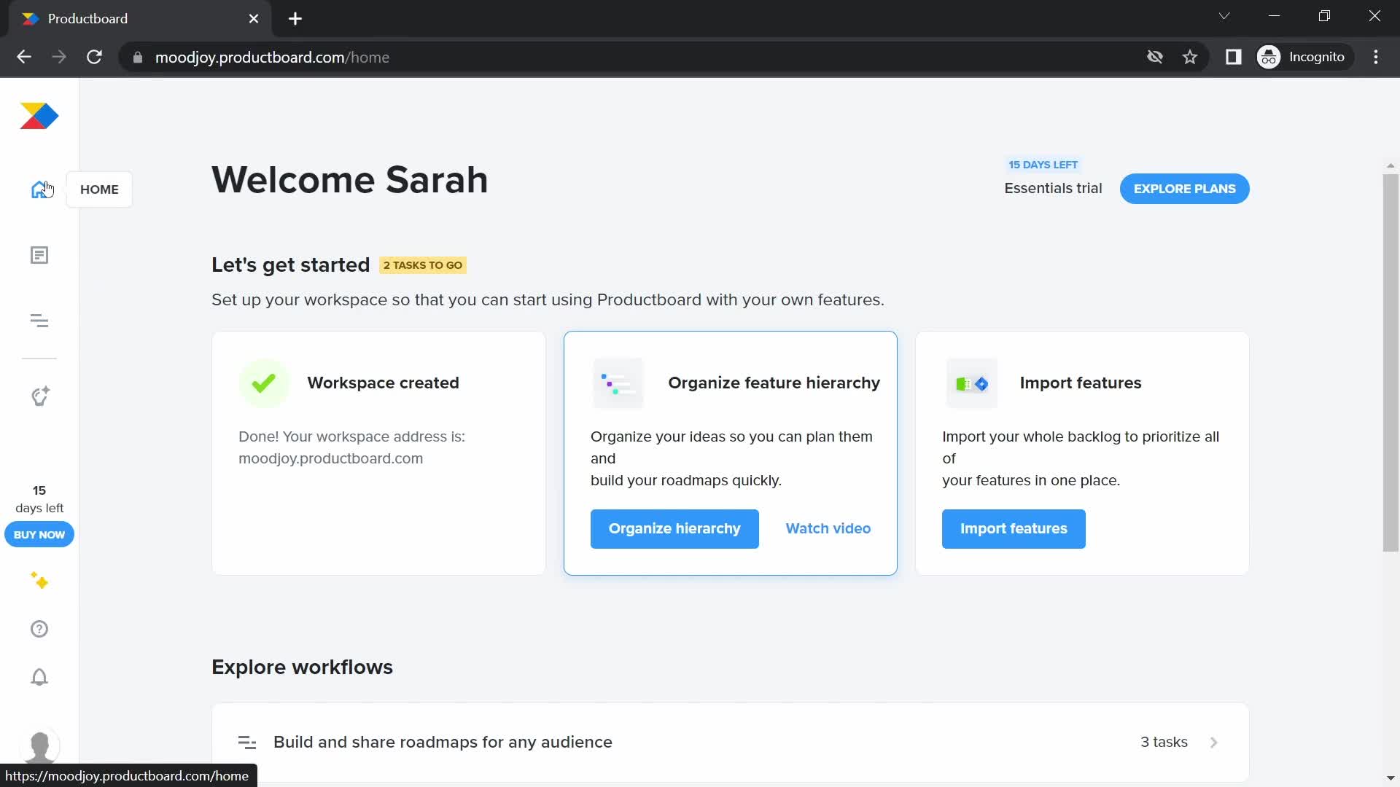Open the user profile avatar
This screenshot has height=787, width=1400.
coord(39,747)
